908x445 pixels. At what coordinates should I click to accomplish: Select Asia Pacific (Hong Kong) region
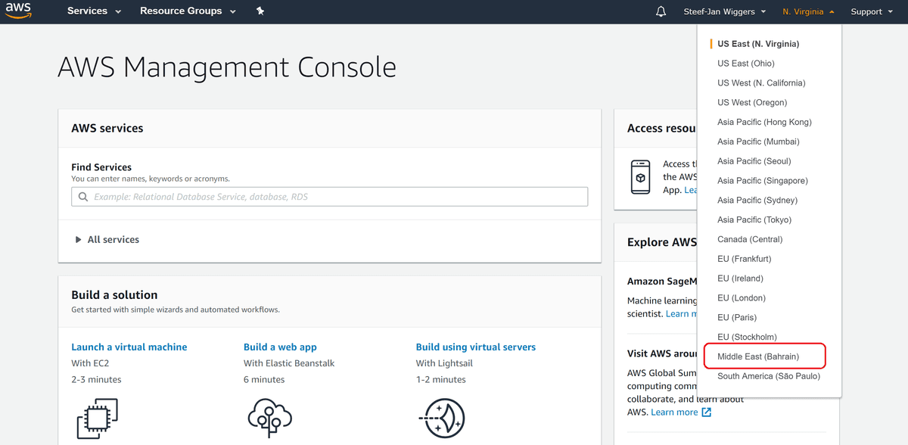(x=764, y=122)
